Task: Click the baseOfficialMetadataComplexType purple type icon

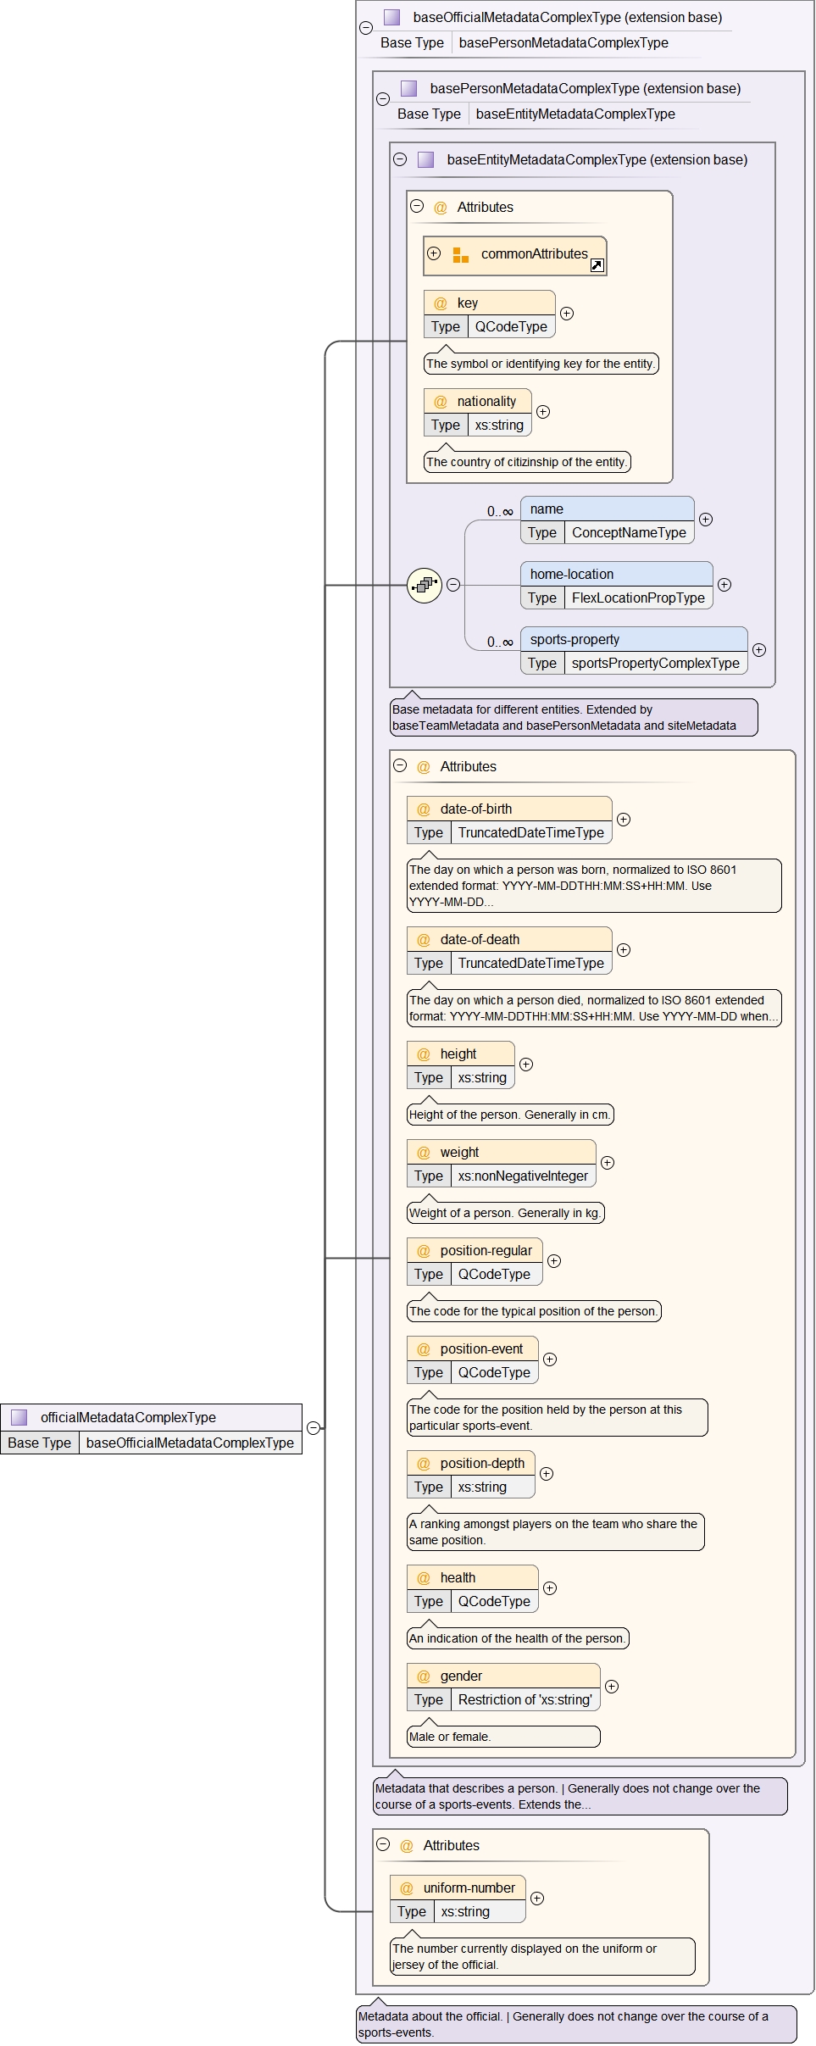Action: point(391,17)
